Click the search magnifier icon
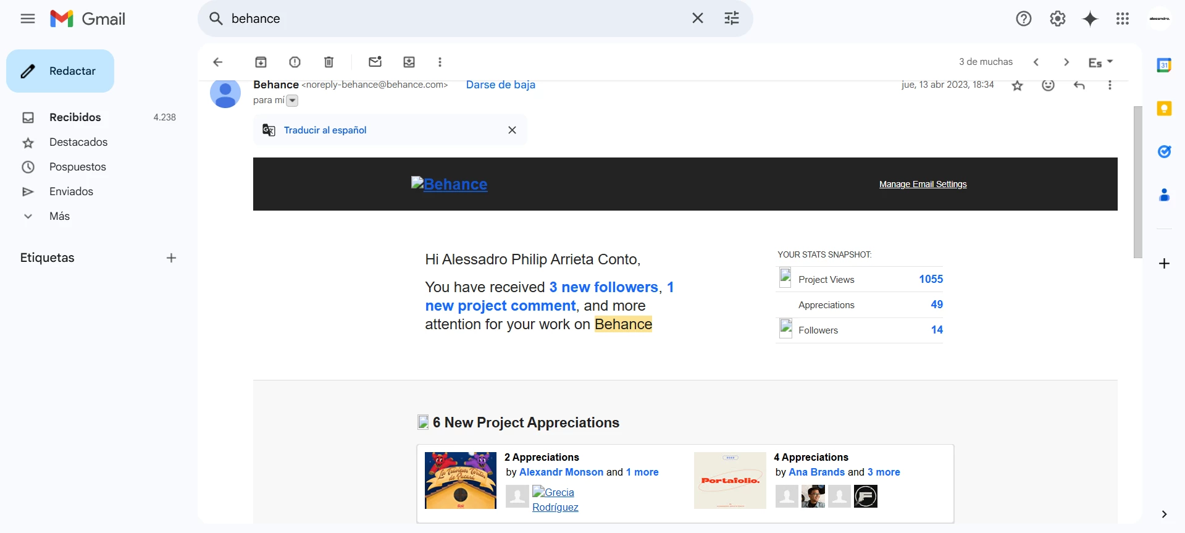The width and height of the screenshot is (1185, 533). coord(216,19)
